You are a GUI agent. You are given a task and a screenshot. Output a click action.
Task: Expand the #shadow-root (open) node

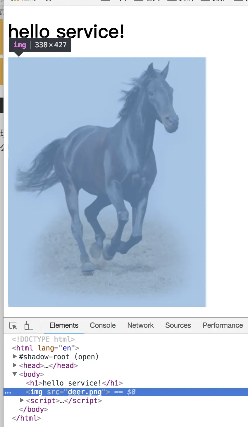(15, 357)
